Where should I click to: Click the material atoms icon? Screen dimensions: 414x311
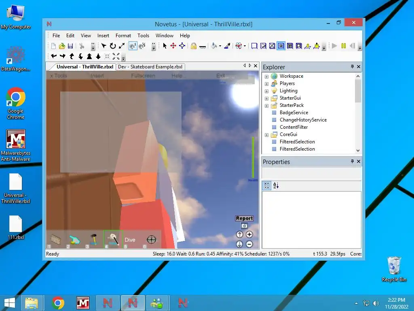pos(239,46)
